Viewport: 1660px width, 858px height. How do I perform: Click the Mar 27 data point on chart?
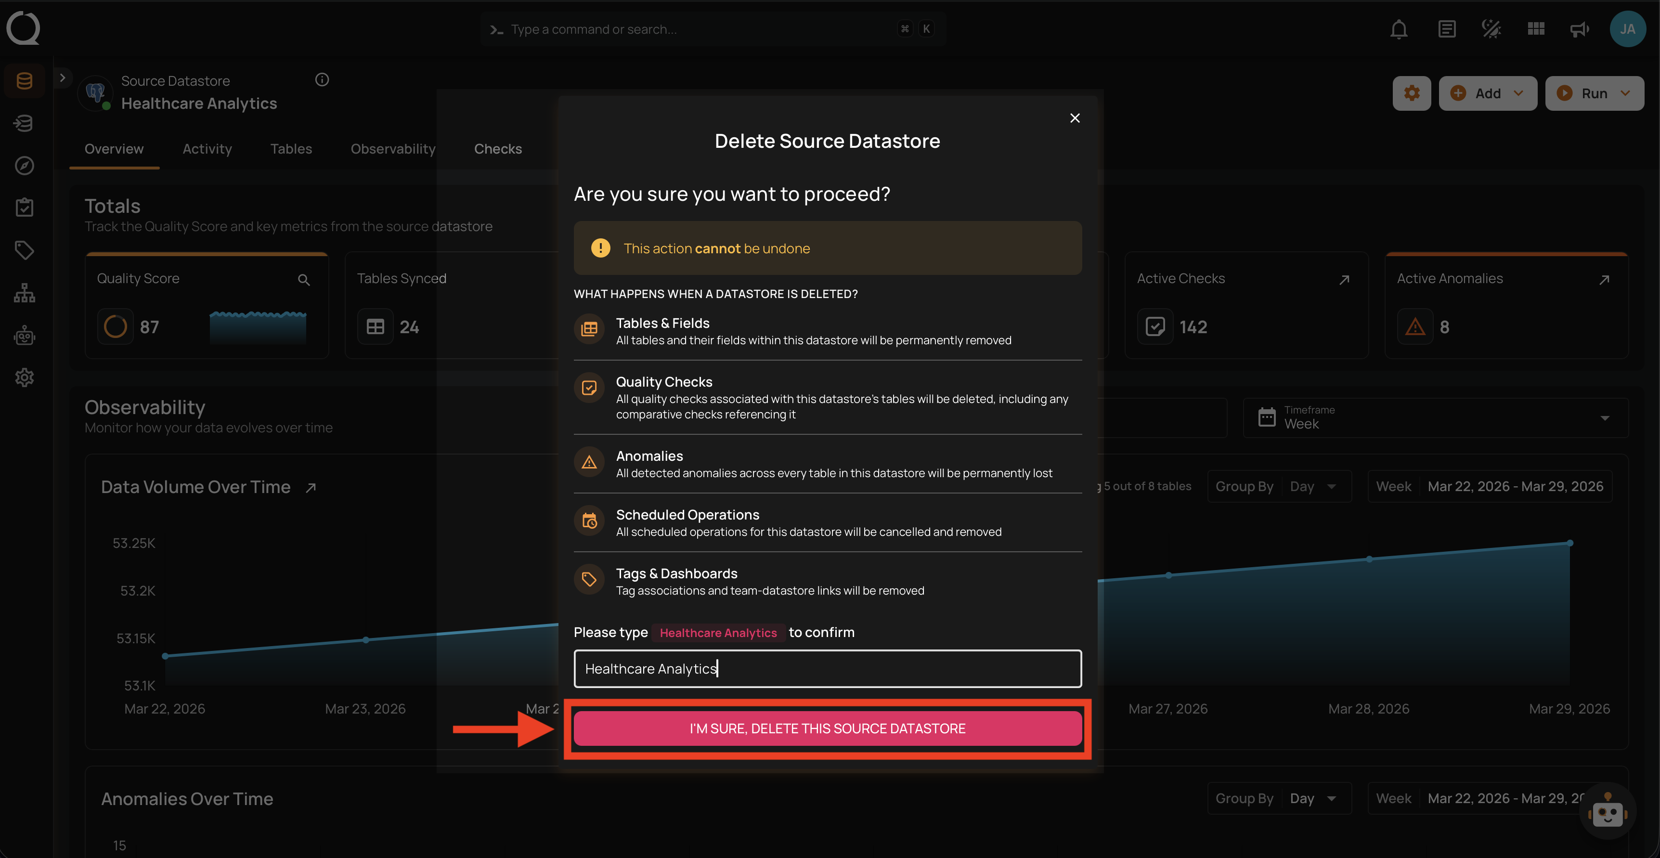1168,575
